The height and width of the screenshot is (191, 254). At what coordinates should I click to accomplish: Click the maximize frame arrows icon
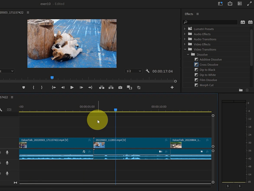point(249,3)
